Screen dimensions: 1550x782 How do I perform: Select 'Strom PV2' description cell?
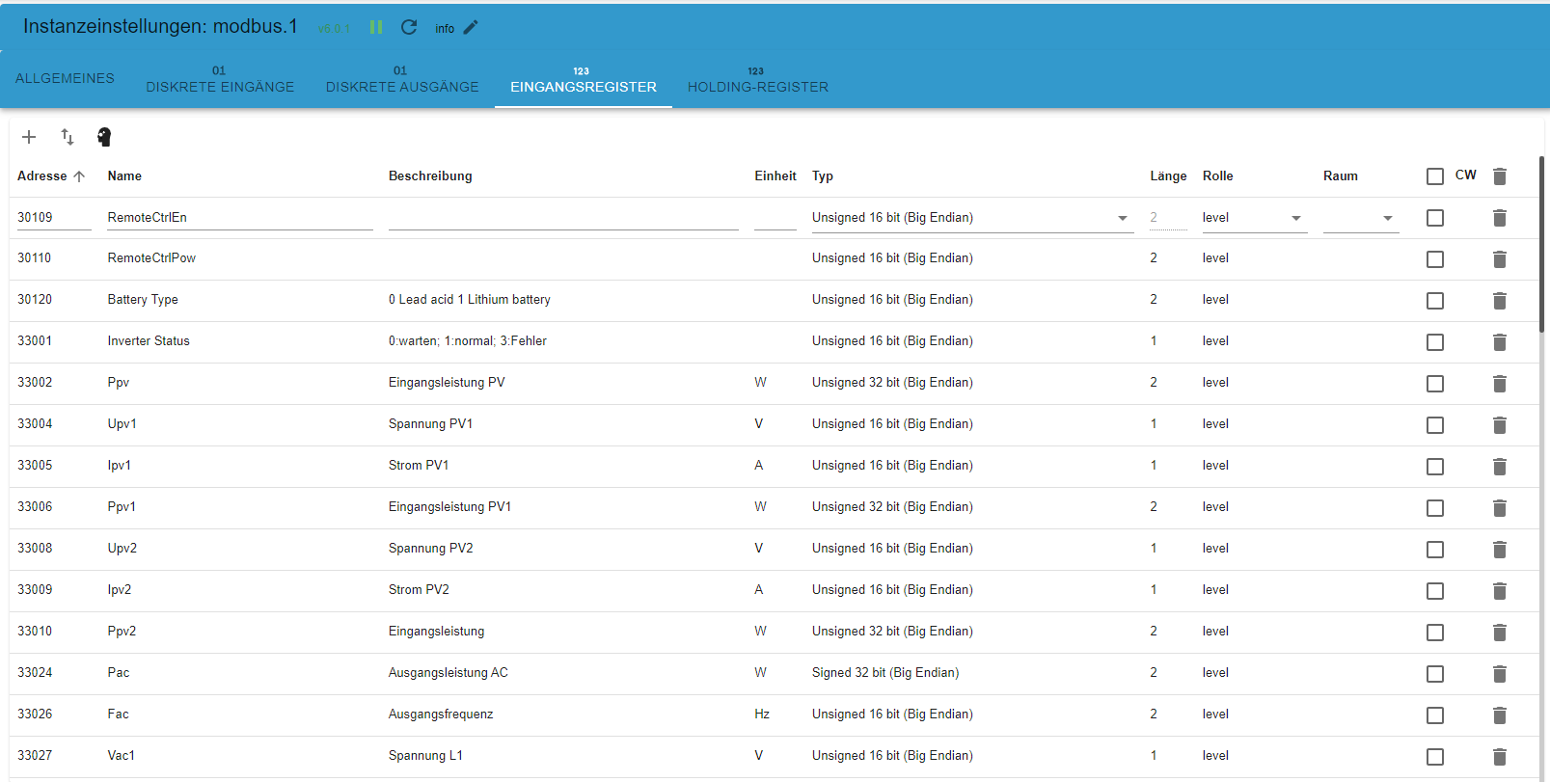tap(419, 590)
